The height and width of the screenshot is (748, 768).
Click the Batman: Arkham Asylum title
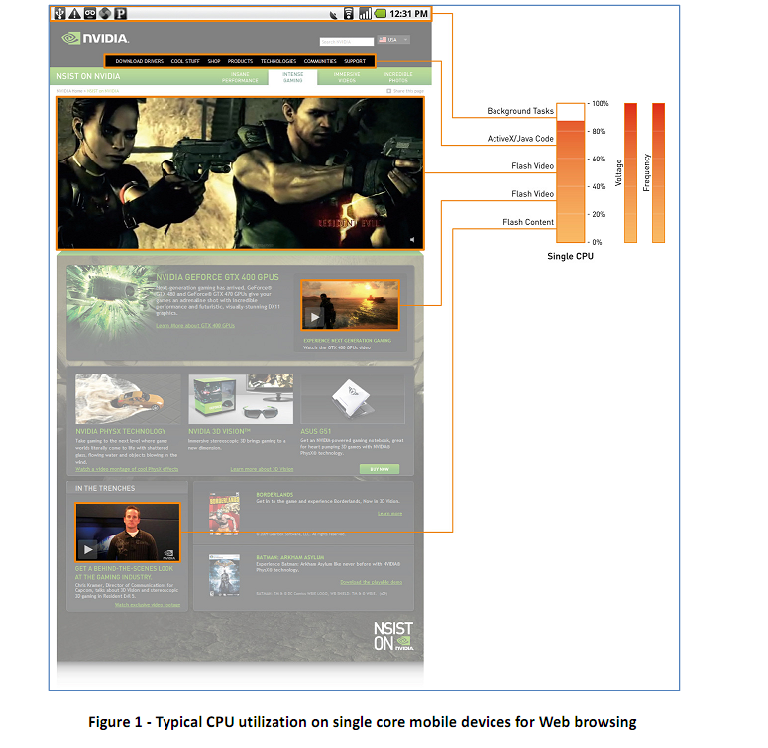[290, 557]
